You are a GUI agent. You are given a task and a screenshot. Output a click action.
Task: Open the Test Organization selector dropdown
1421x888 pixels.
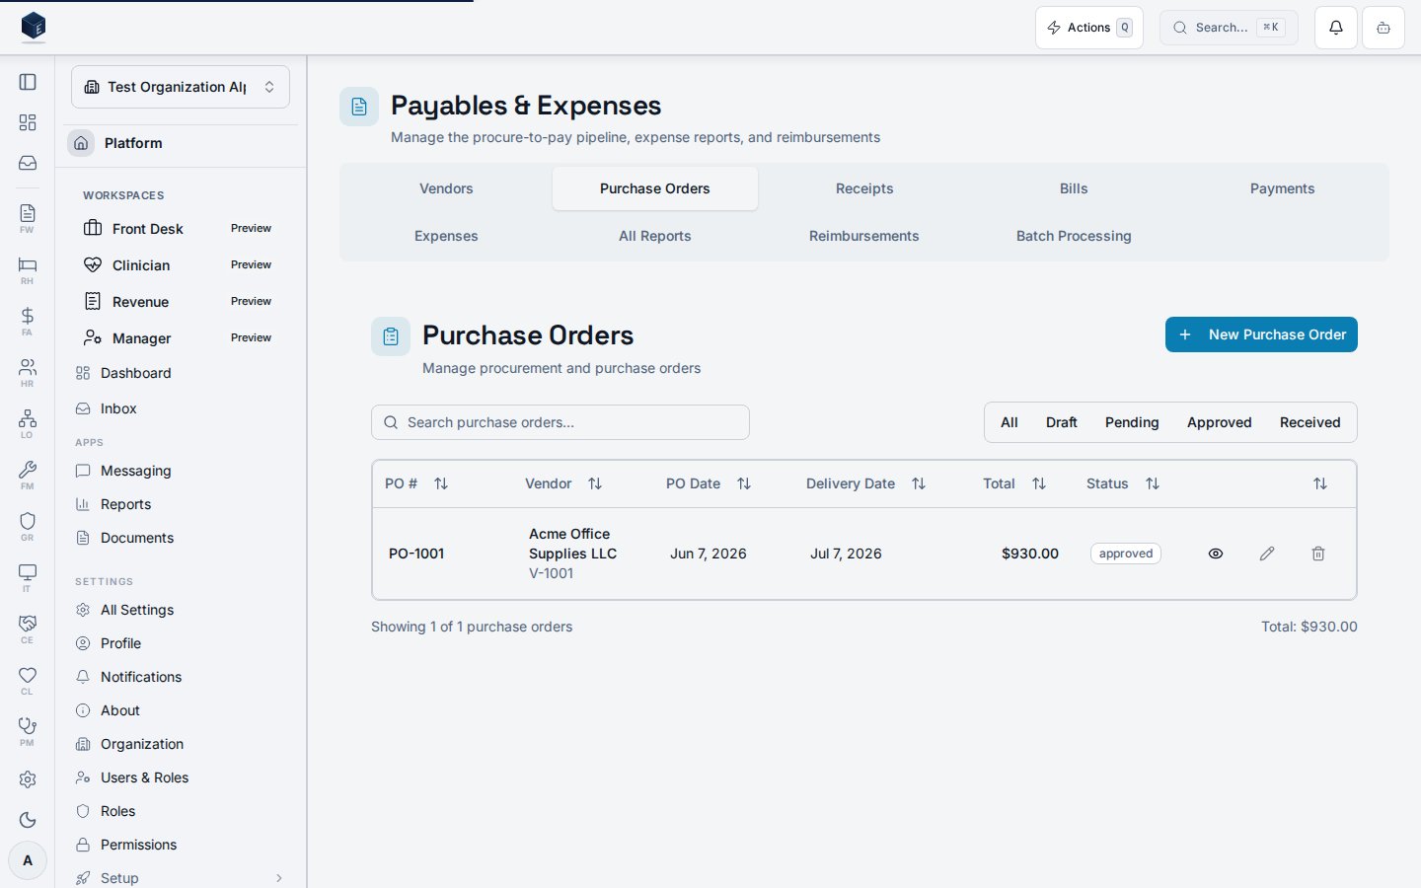181,87
